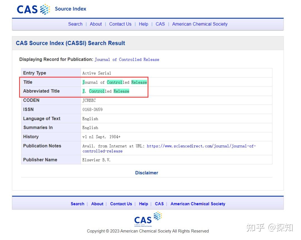The width and height of the screenshot is (301, 240).
Task: Open the sciencedirect.com journal URL link
Action: click(x=169, y=149)
